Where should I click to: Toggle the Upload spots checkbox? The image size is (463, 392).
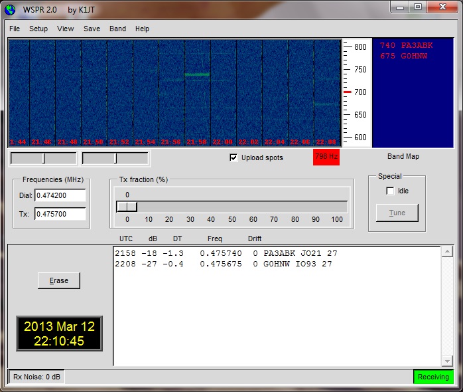[233, 157]
